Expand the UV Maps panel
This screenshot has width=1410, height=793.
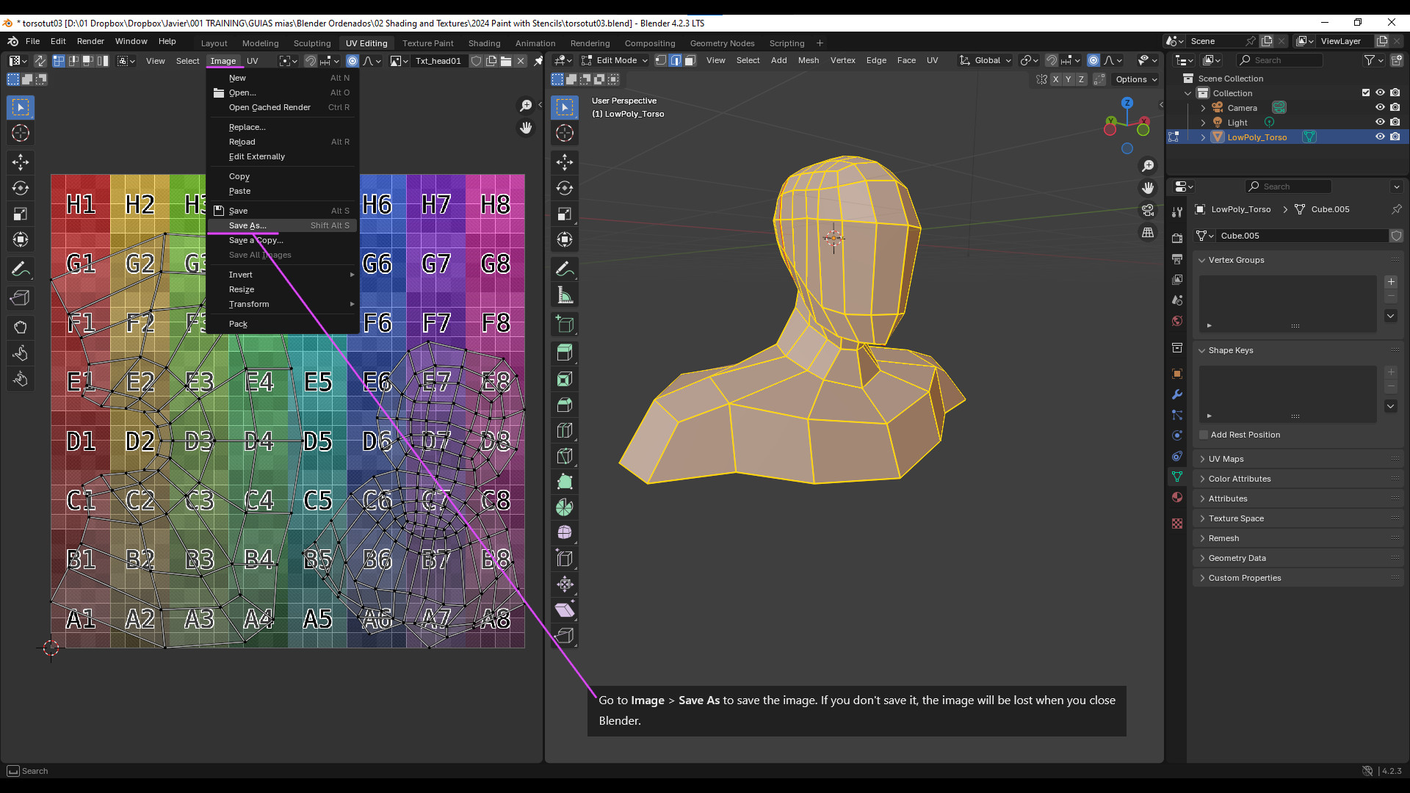[1298, 459]
